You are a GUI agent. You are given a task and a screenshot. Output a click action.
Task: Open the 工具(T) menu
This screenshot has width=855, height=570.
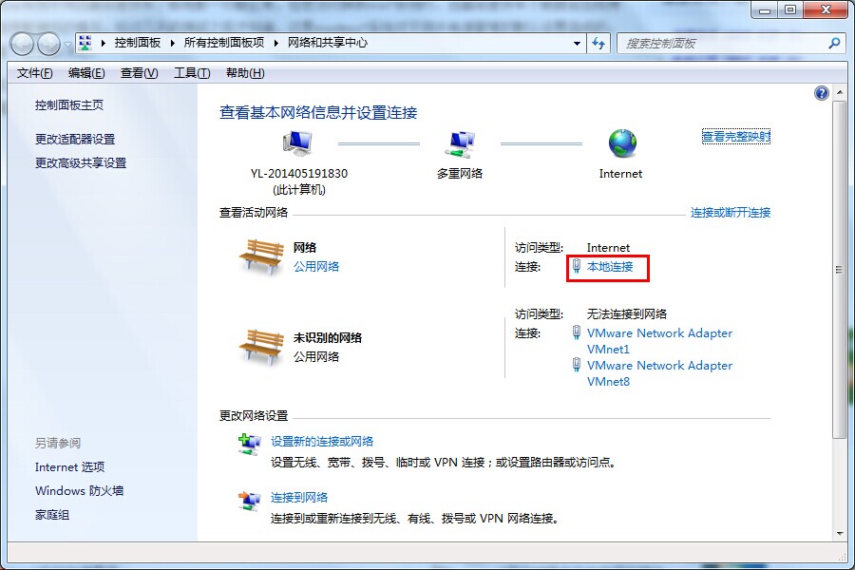click(191, 73)
